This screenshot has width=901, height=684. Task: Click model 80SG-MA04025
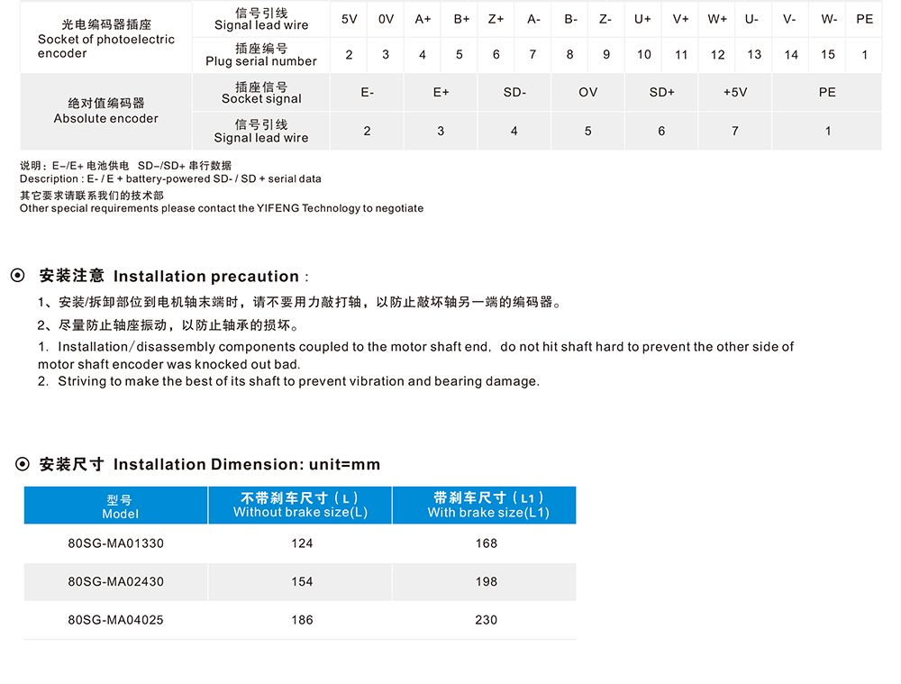click(x=115, y=620)
